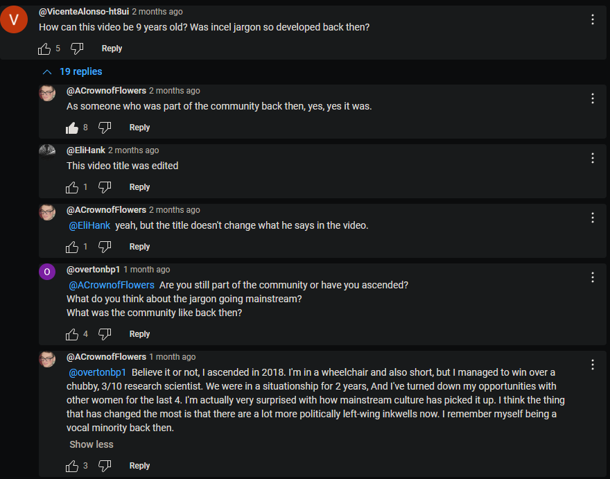
Task: Open the options menu for EliHank's reply
Action: (x=593, y=158)
